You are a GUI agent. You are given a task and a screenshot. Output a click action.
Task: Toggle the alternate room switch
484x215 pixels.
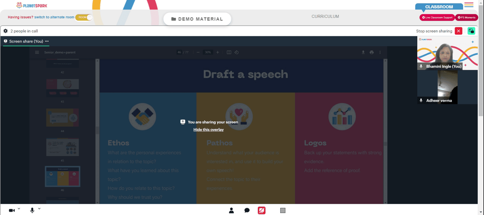coord(85,17)
